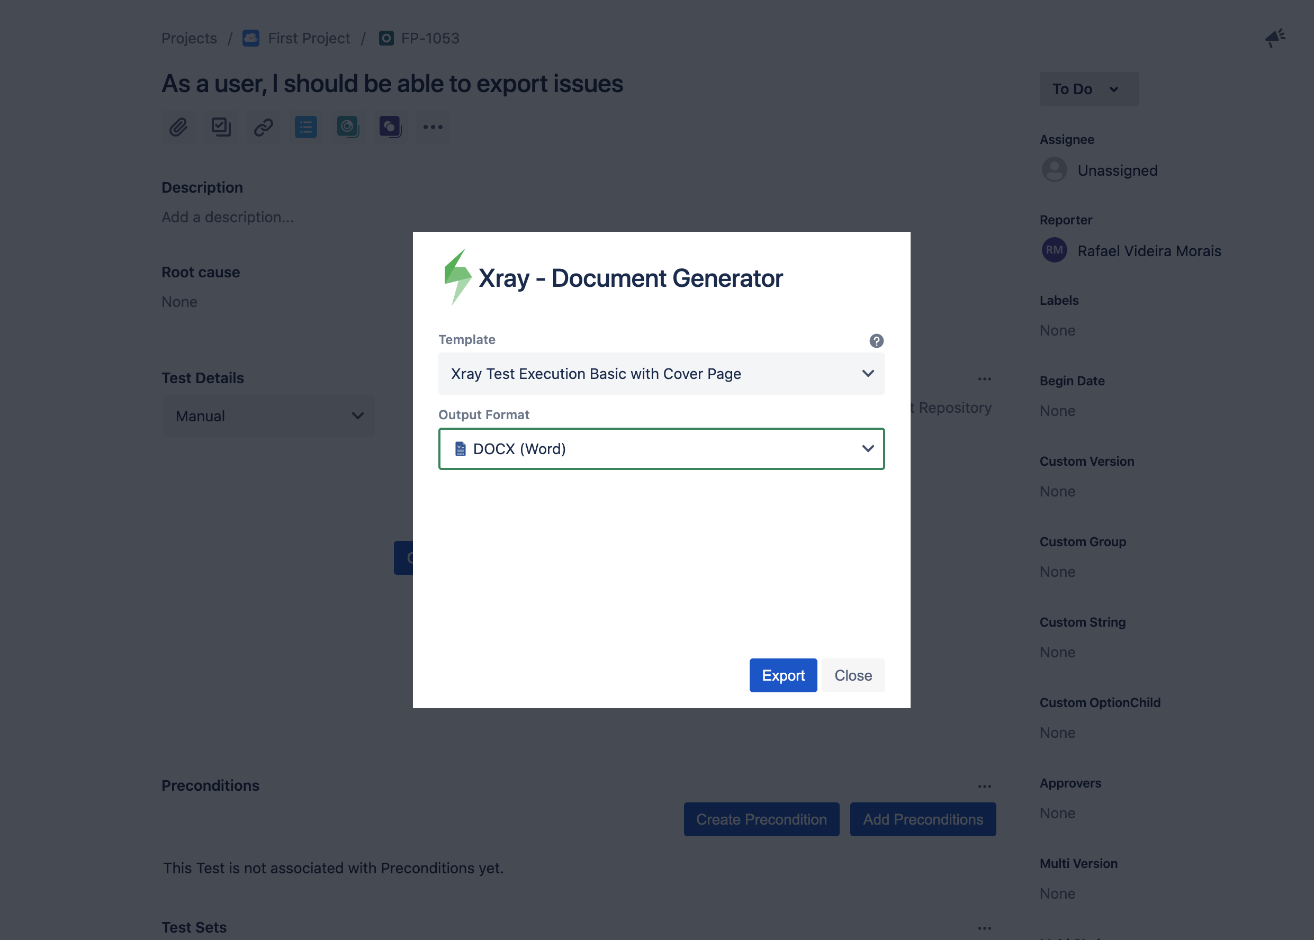This screenshot has width=1314, height=940.
Task: Open Test Sets section ellipsis menu
Action: [x=984, y=928]
